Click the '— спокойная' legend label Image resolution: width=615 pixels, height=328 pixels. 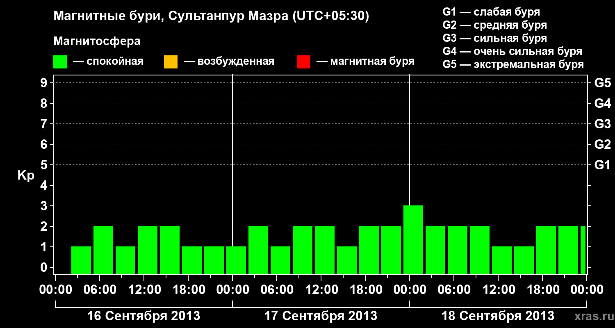click(x=108, y=61)
